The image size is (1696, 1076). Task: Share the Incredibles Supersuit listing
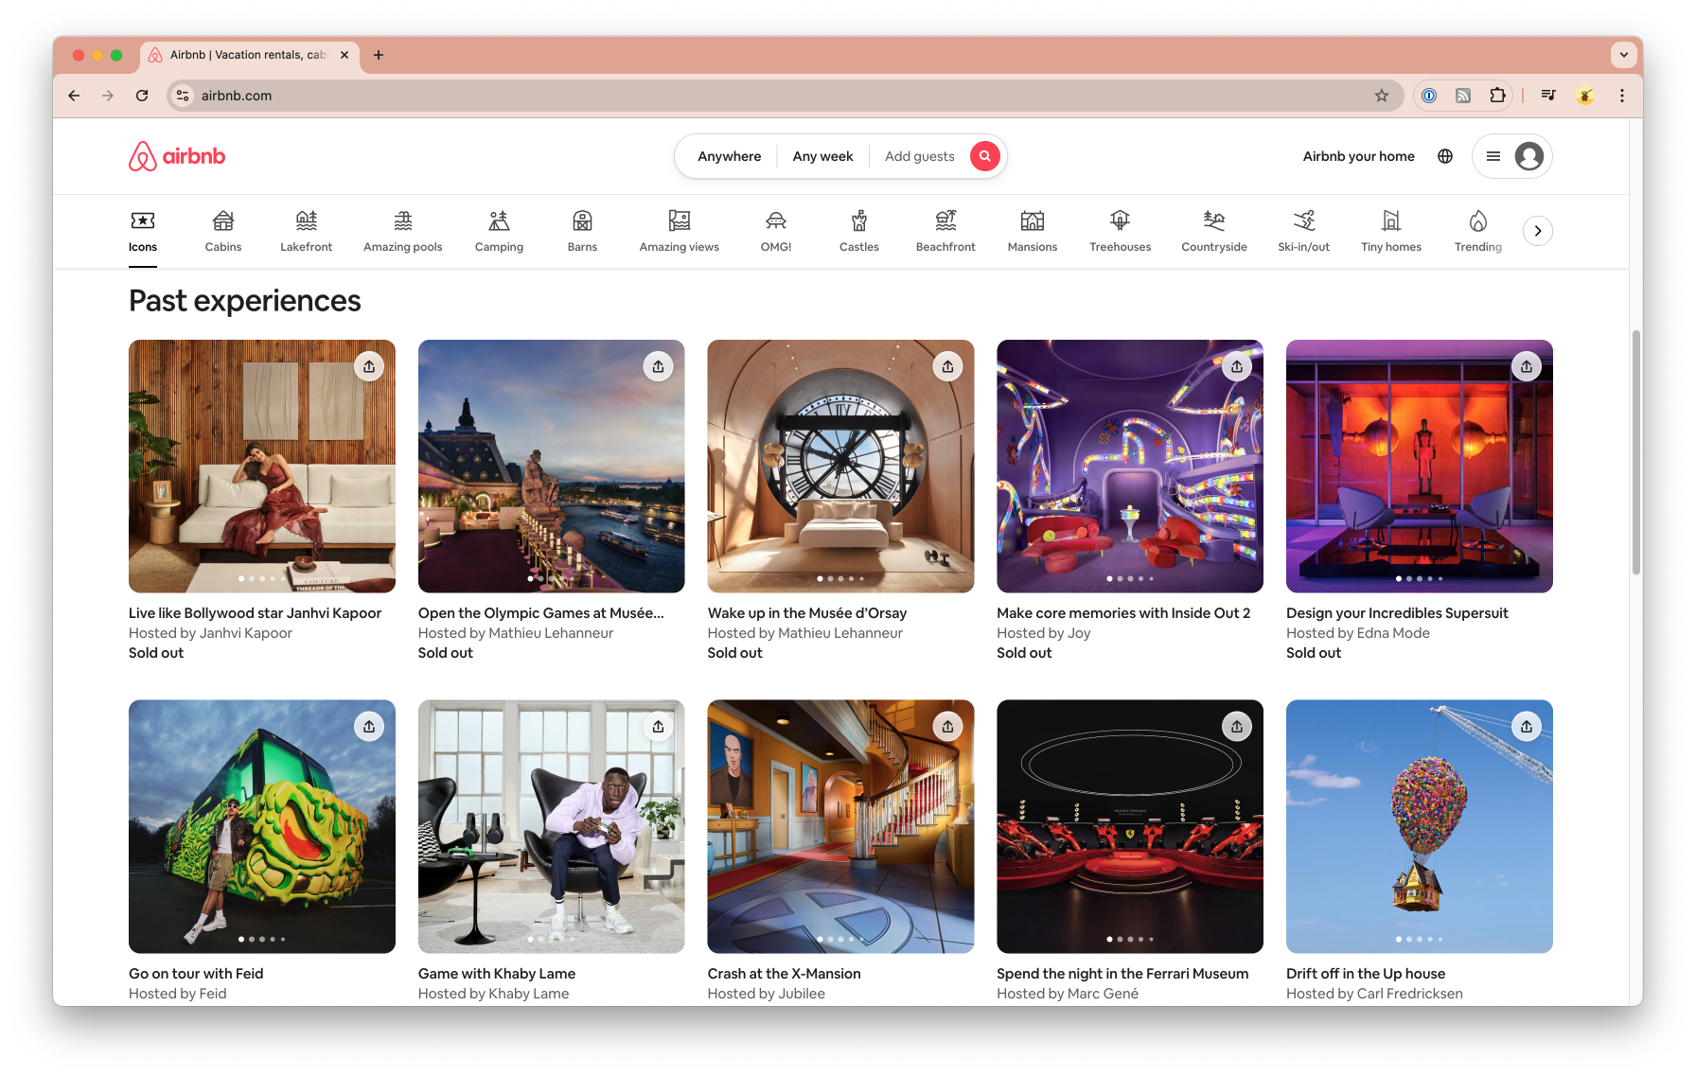click(x=1527, y=366)
